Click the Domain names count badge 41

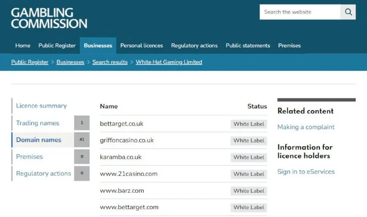pos(82,140)
